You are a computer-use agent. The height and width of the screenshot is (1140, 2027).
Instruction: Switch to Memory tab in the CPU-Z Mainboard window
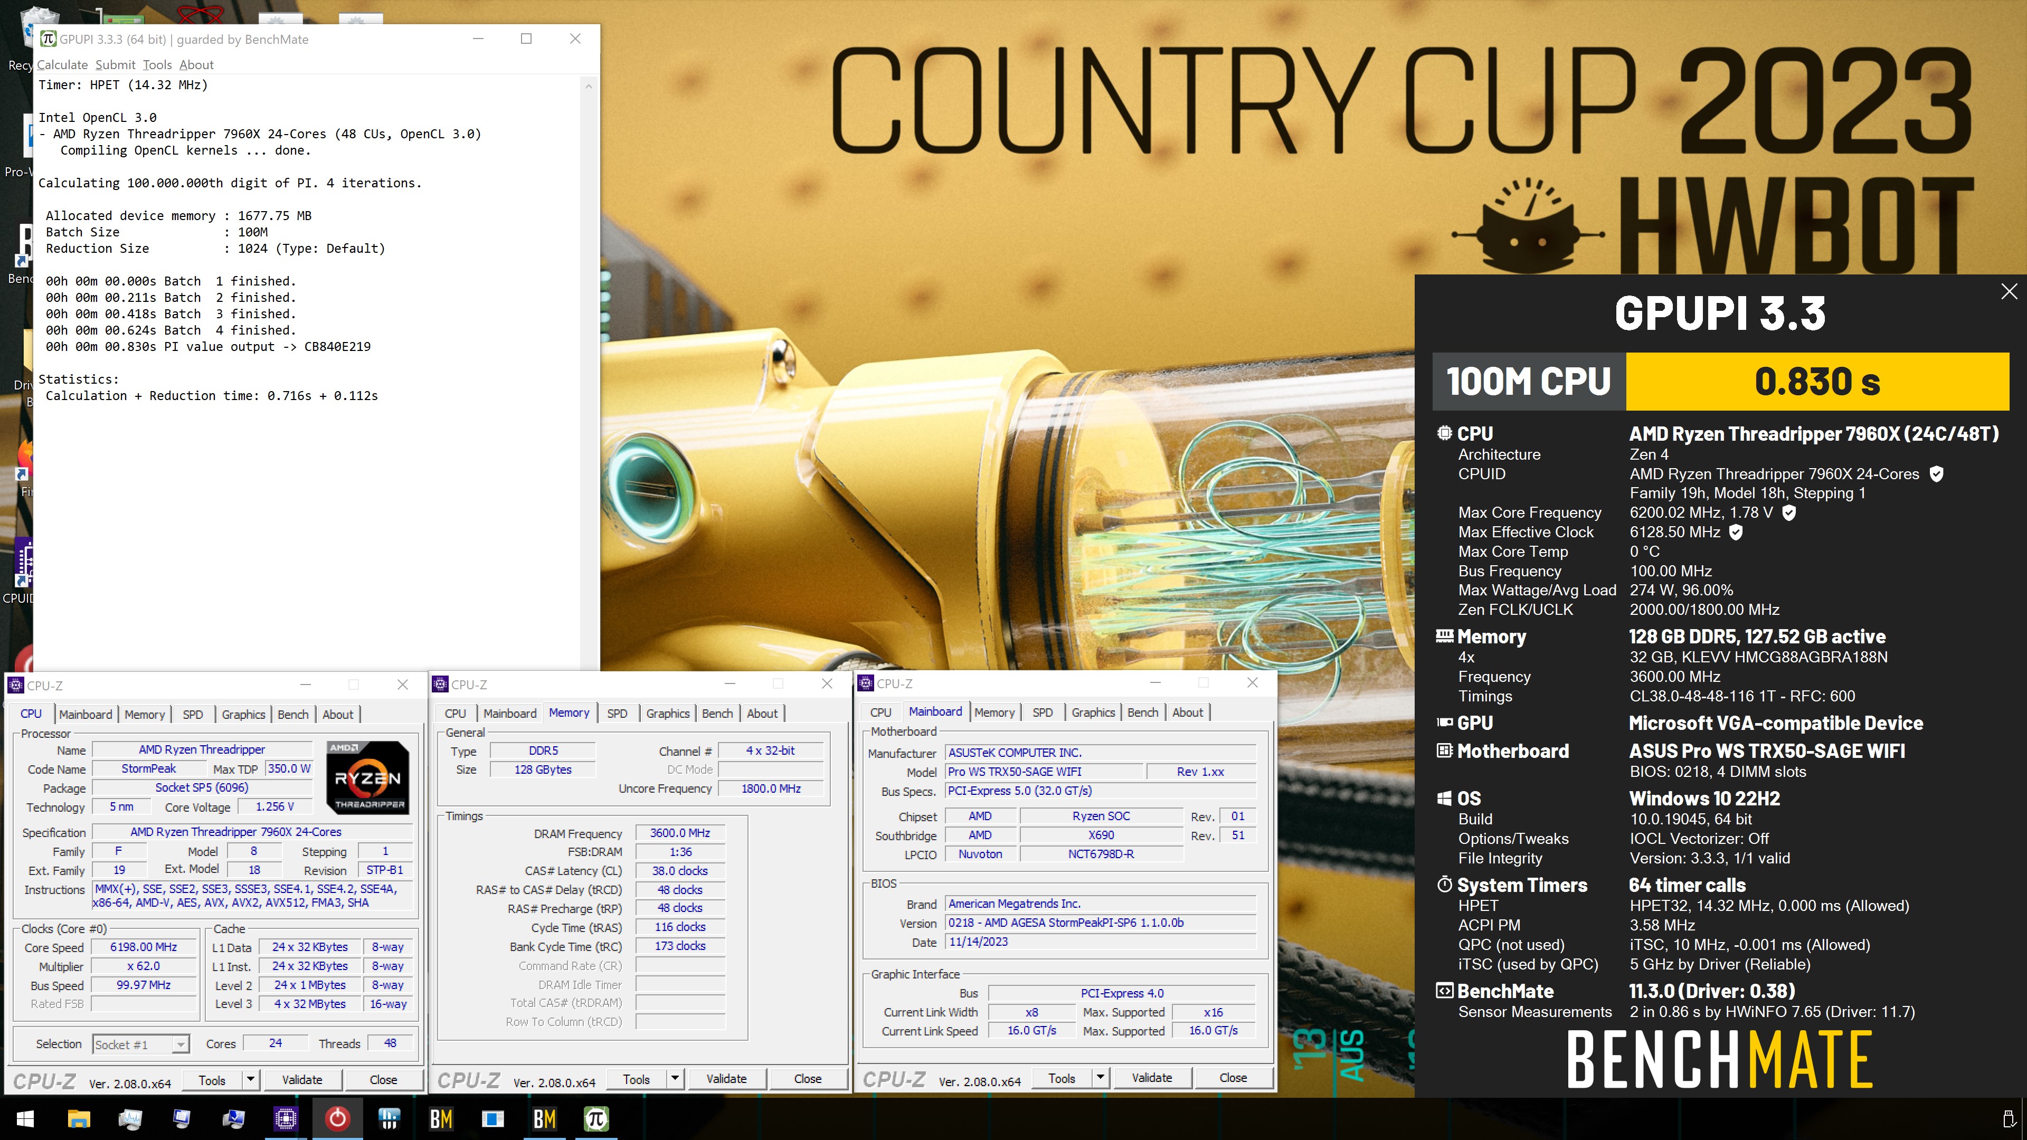point(994,712)
